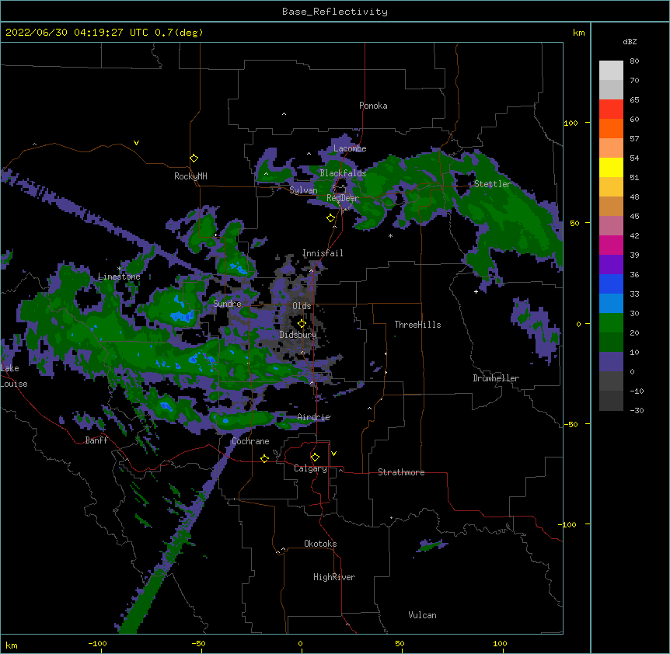
Task: Click the RockyMH label
Action: (x=190, y=176)
